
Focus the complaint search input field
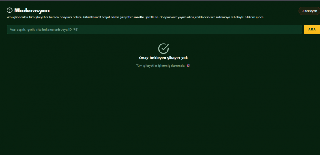[x=154, y=30]
